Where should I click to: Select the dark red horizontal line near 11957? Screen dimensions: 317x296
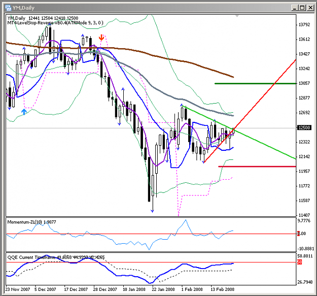point(257,167)
